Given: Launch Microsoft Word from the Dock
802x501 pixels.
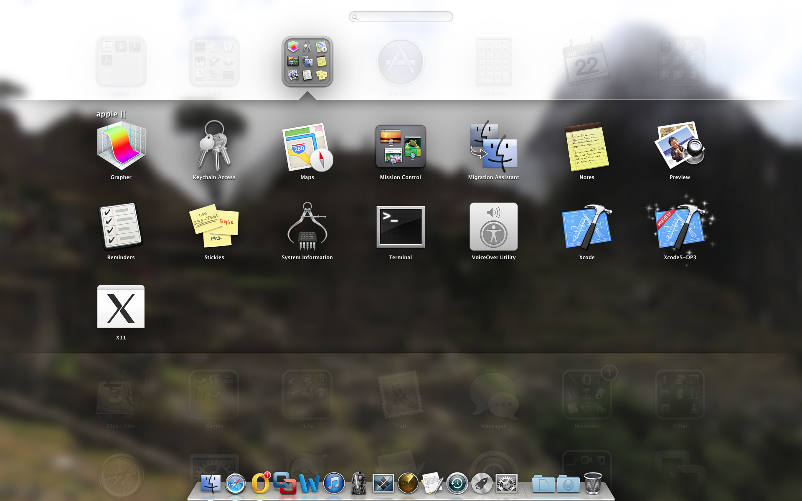Looking at the screenshot, I should (x=310, y=484).
